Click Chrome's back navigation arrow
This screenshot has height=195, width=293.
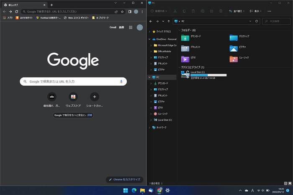click(5, 12)
